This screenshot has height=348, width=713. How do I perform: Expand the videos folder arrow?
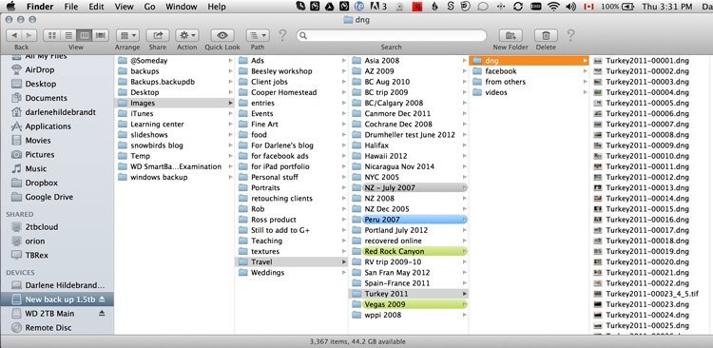coord(586,92)
